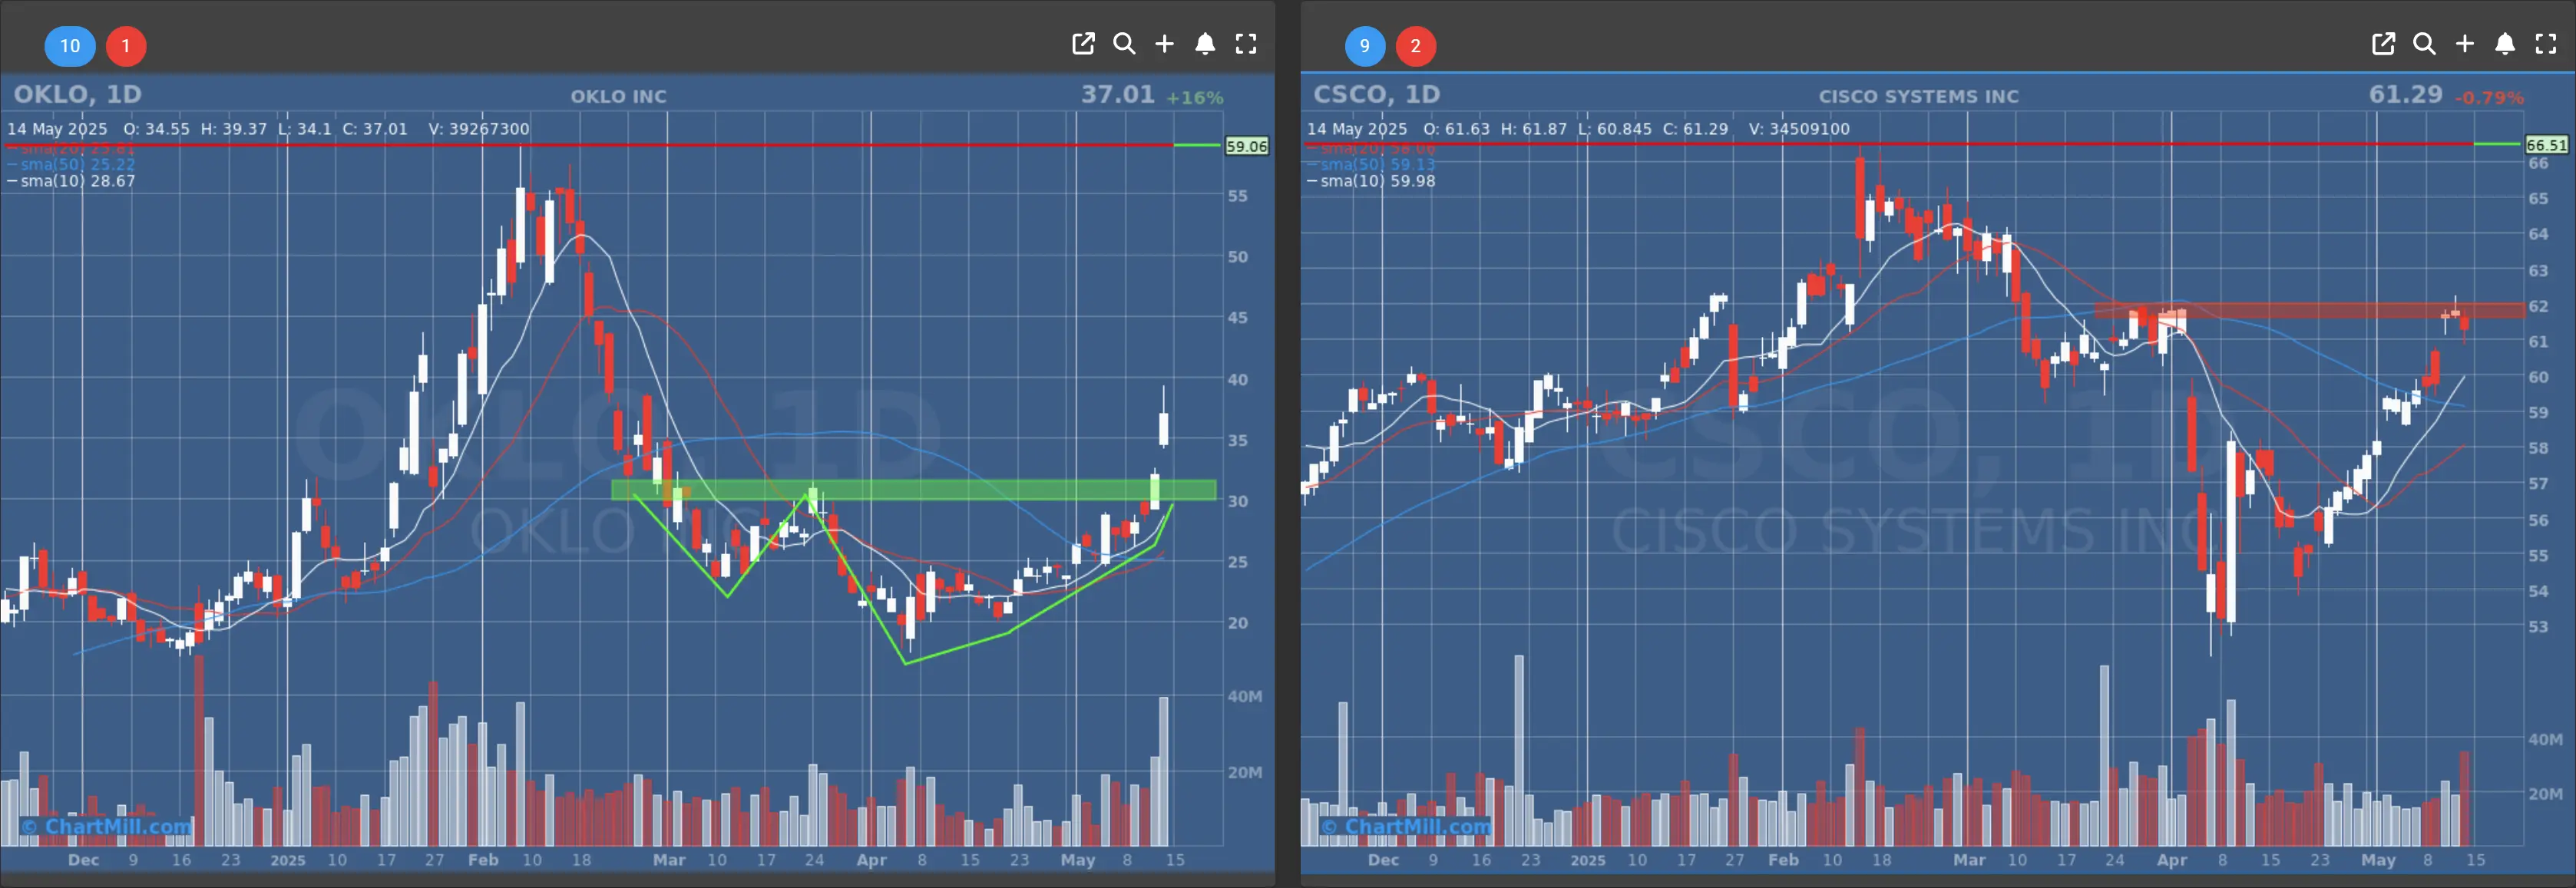Click the 66.51 price label on CSCO axis
The image size is (2576, 888).
2547,145
